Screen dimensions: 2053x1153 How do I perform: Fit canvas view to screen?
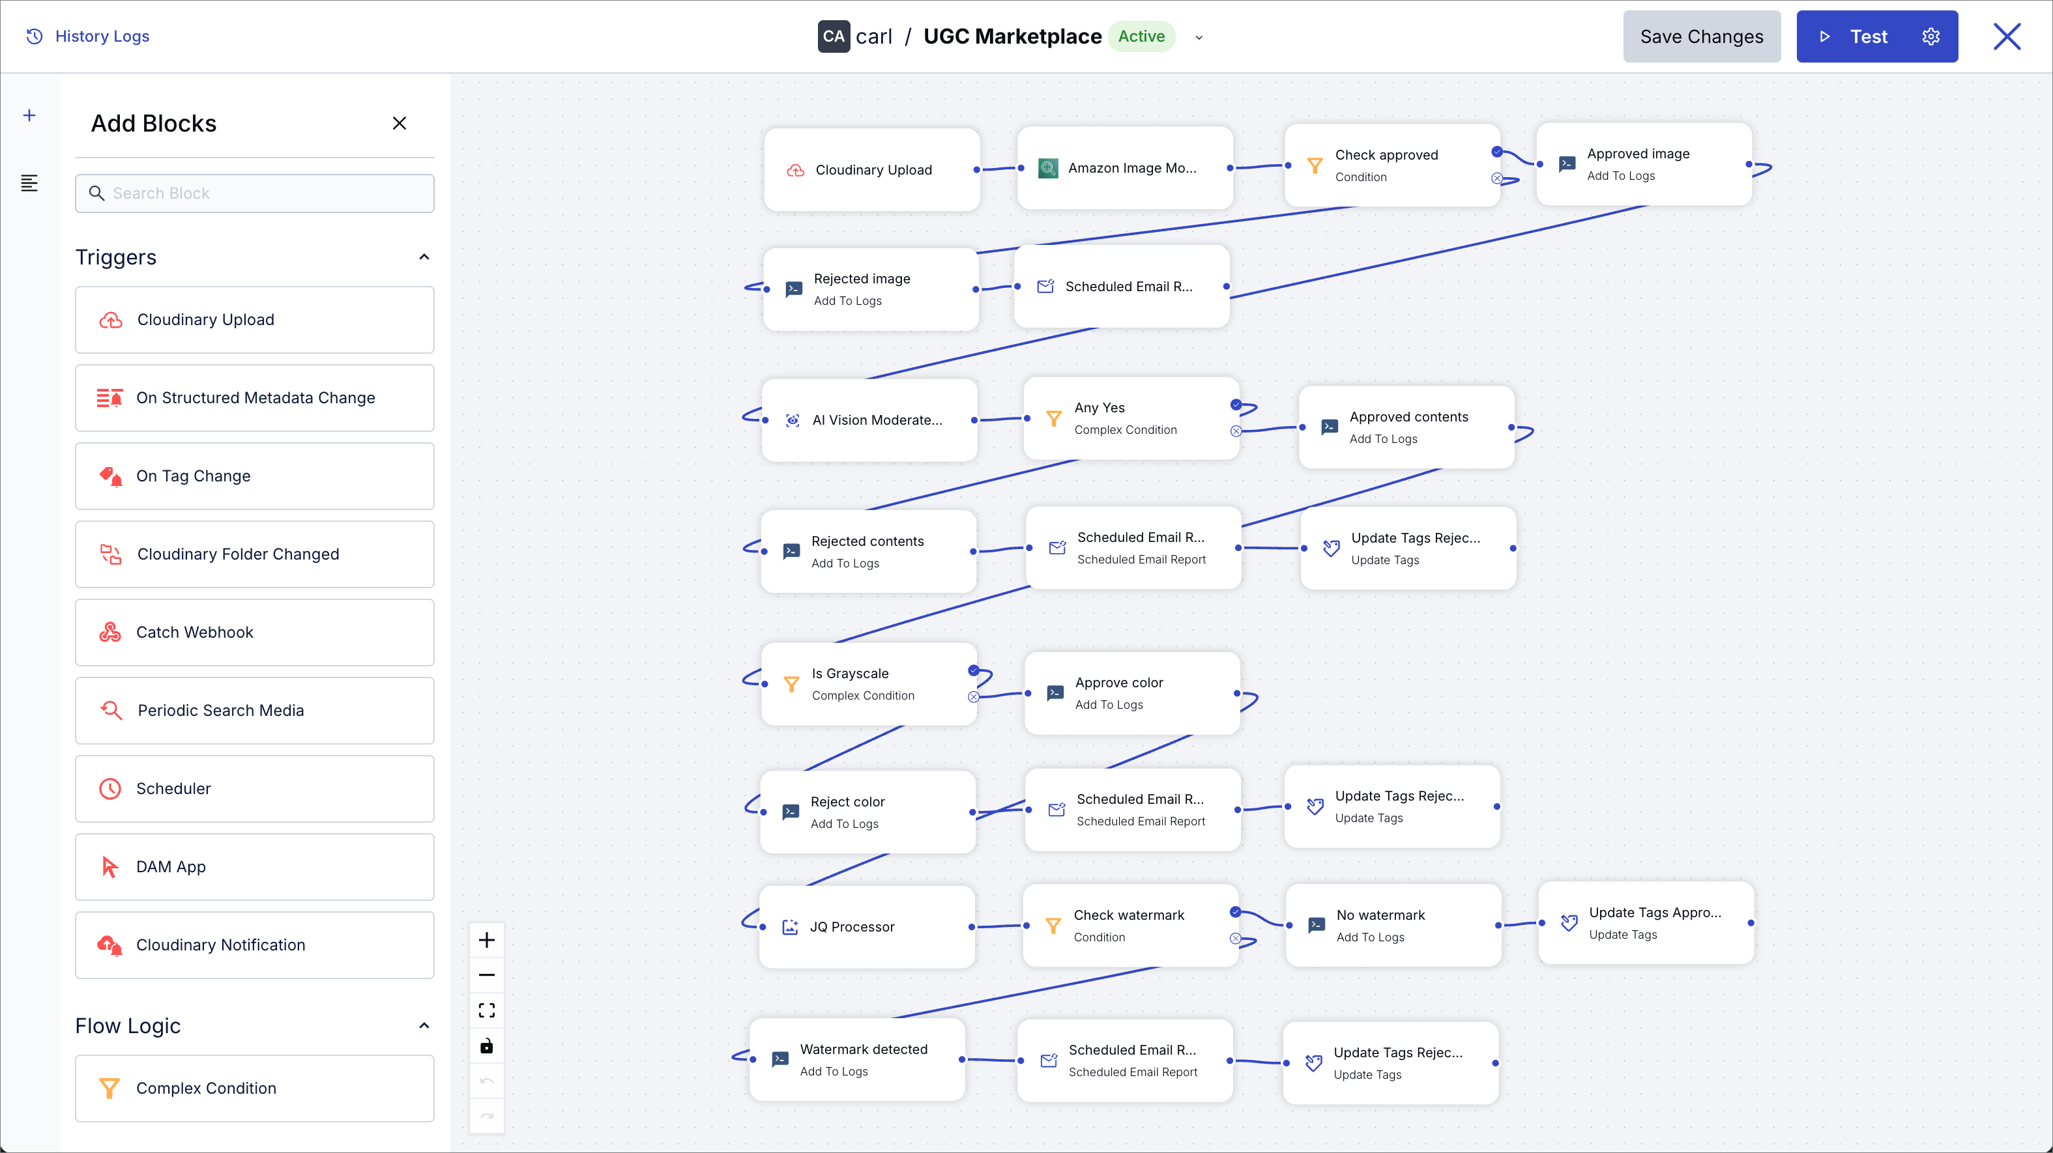(487, 1010)
